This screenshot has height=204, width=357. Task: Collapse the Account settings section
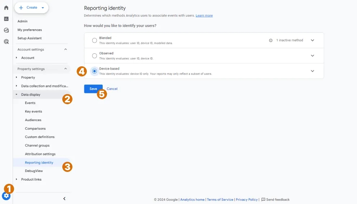pos(66,49)
